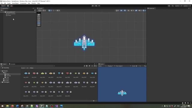Open the Layers dropdown
192x108 pixels.
coord(178,6)
